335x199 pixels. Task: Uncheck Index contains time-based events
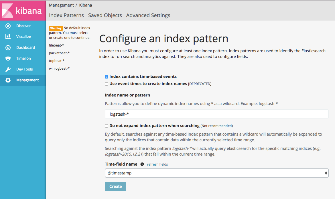pos(107,77)
